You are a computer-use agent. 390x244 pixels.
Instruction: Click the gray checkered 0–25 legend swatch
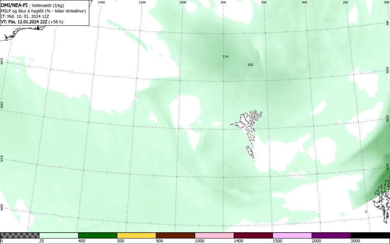pos(19,235)
